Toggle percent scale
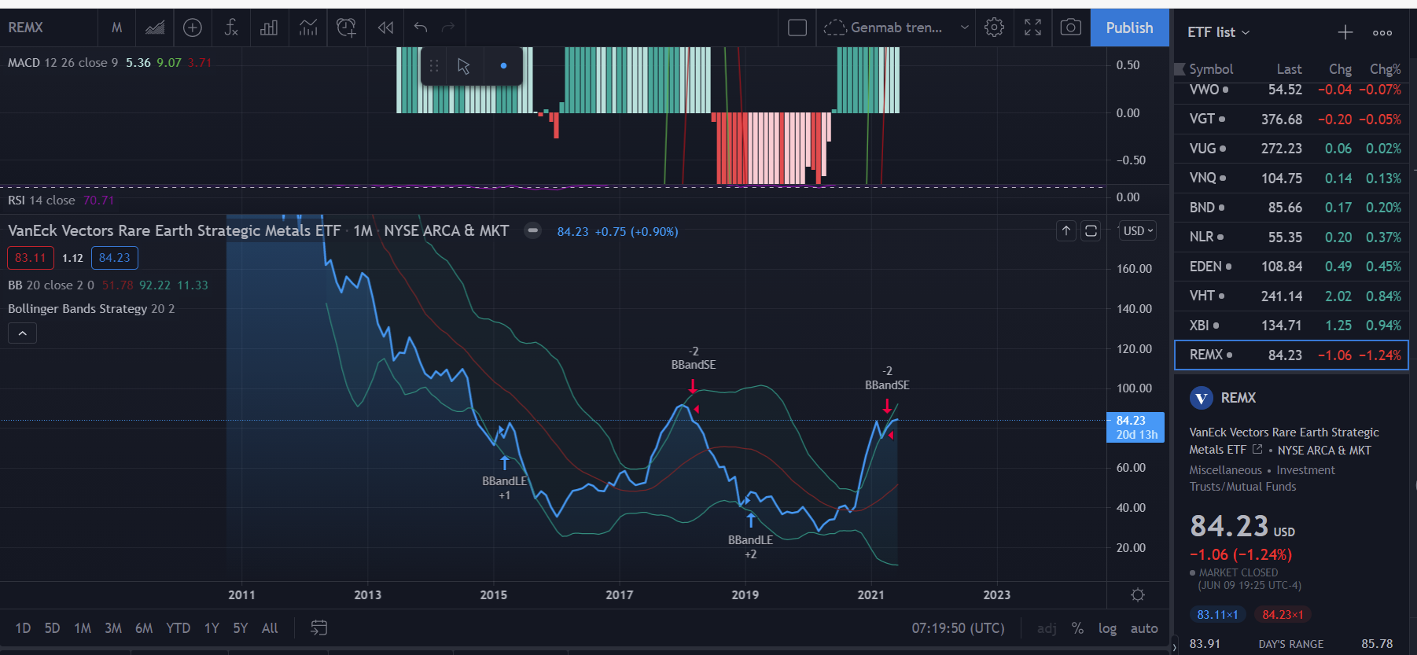The width and height of the screenshot is (1417, 655). tap(1077, 628)
